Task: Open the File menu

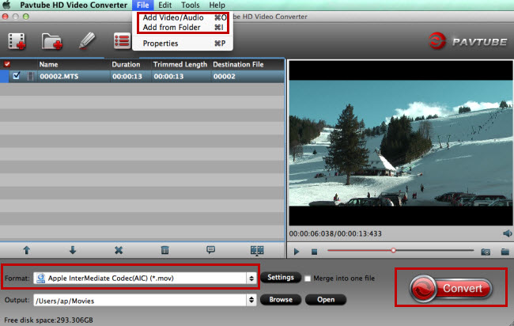Action: [x=143, y=5]
